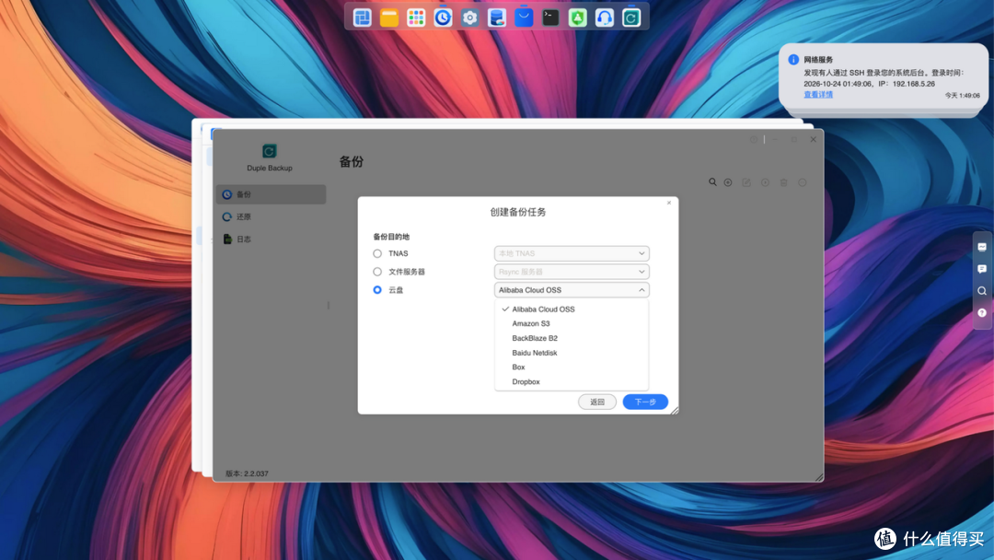Open the blue shopping bag app store icon
The width and height of the screenshot is (994, 560).
pos(524,17)
